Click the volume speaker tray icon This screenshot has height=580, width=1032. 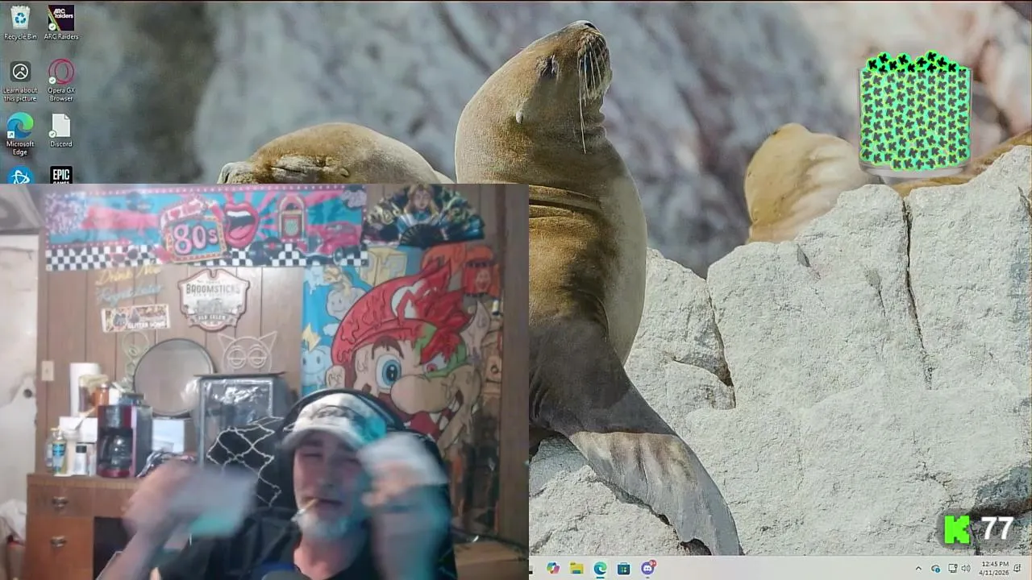click(x=965, y=569)
